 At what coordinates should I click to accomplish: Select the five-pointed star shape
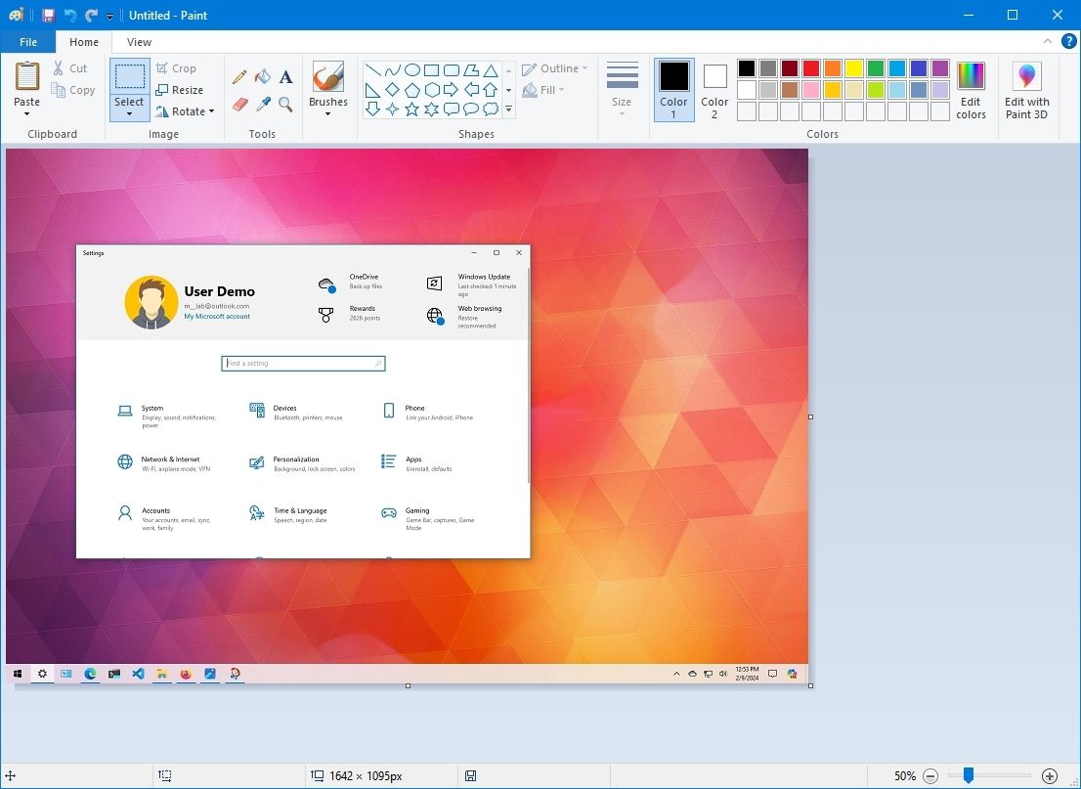click(411, 109)
